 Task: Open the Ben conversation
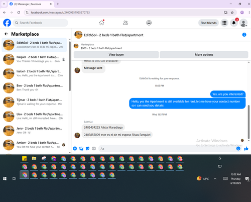pyautogui.click(x=34, y=87)
